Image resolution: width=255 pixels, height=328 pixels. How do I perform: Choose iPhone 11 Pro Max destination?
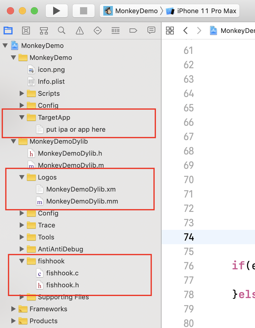(201, 11)
